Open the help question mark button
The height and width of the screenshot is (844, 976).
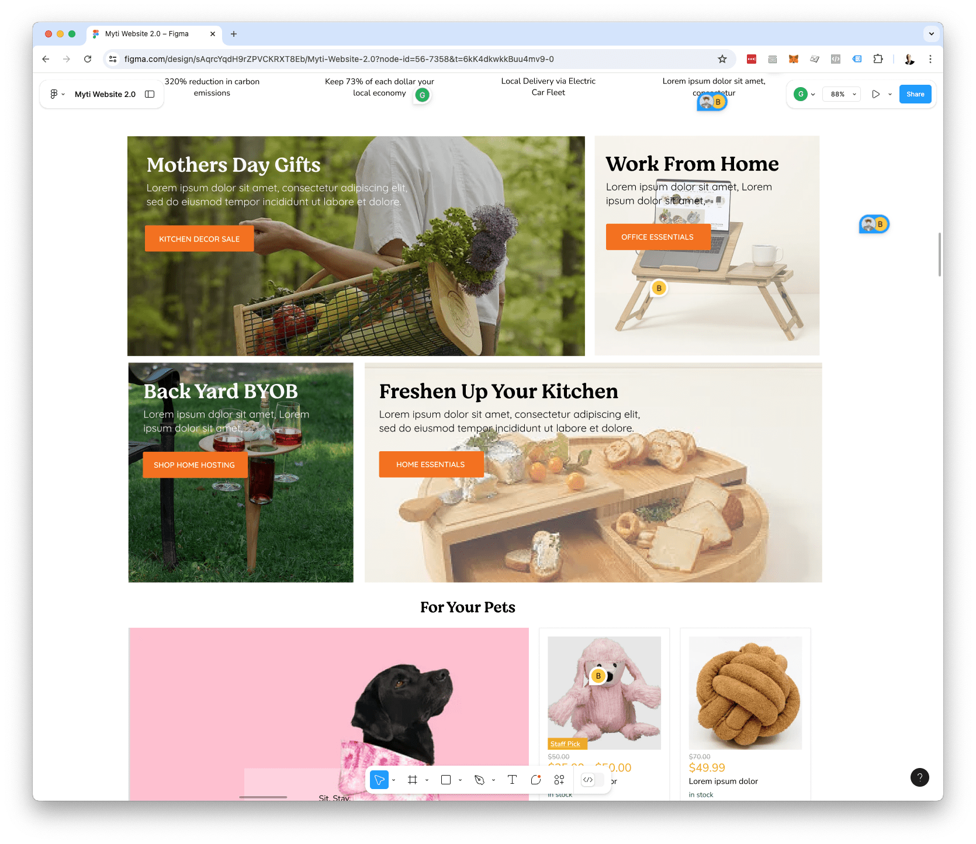pyautogui.click(x=919, y=777)
